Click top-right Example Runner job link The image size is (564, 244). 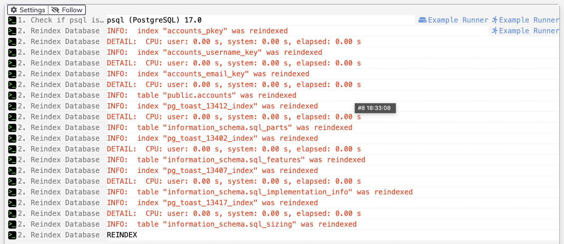[x=526, y=20]
